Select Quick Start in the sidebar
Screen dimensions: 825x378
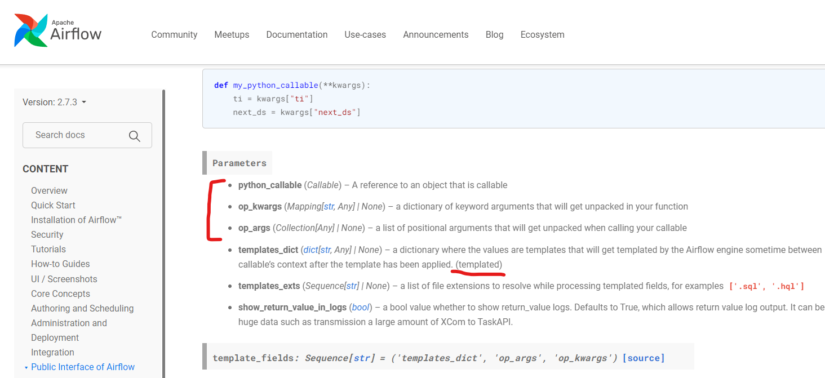click(x=53, y=205)
